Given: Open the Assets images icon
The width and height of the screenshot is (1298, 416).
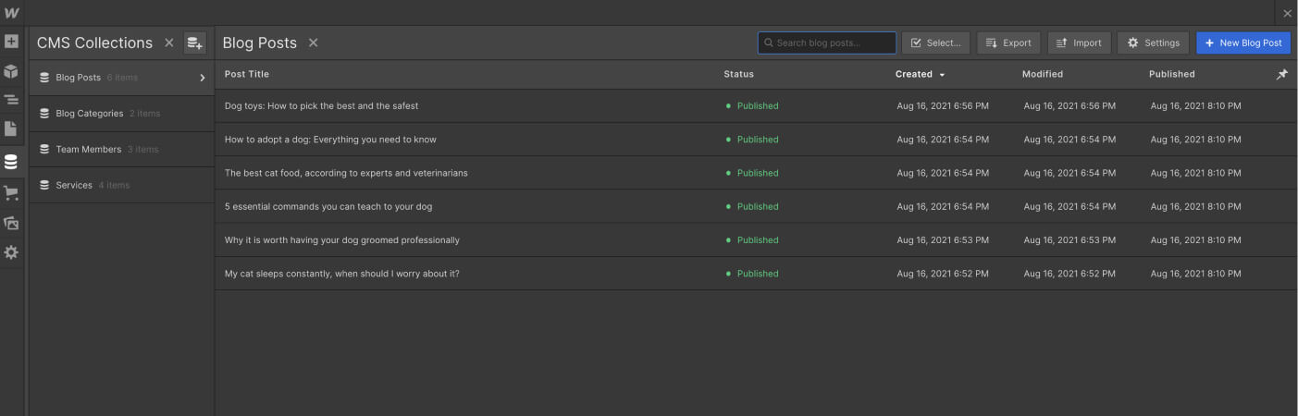Looking at the screenshot, I should pos(11,223).
